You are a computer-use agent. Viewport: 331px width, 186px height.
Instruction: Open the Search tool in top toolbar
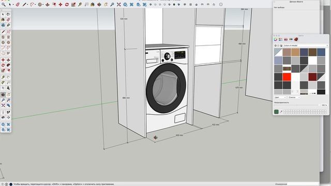pyautogui.click(x=4, y=4)
